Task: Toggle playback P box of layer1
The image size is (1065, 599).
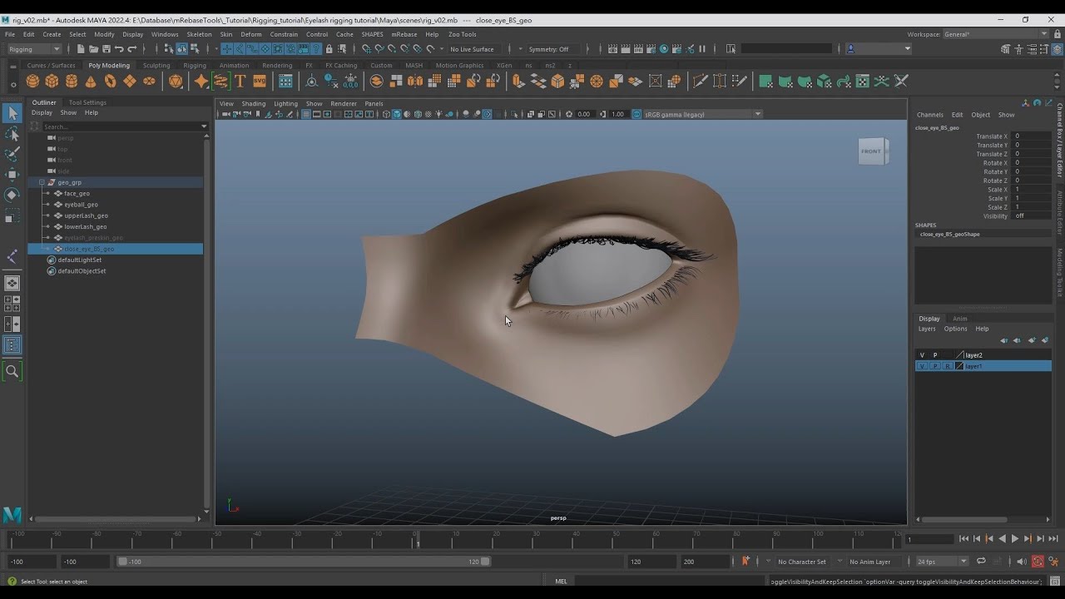Action: click(934, 366)
